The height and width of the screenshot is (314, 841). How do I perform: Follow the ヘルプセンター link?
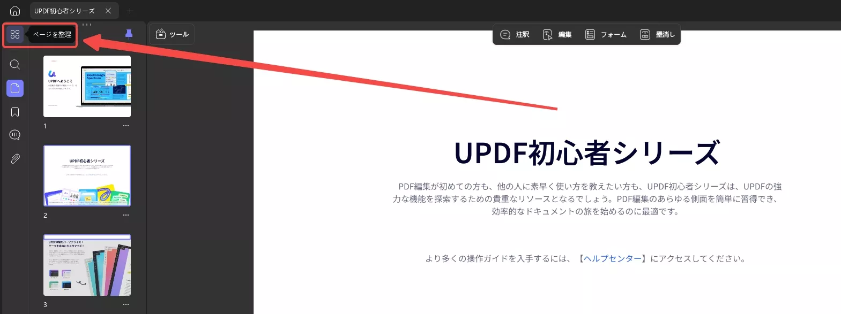[x=612, y=258]
